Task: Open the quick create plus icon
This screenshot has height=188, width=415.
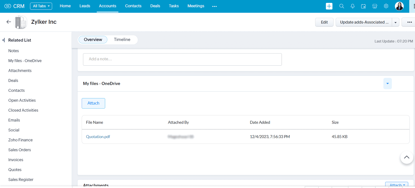Action: [329, 6]
